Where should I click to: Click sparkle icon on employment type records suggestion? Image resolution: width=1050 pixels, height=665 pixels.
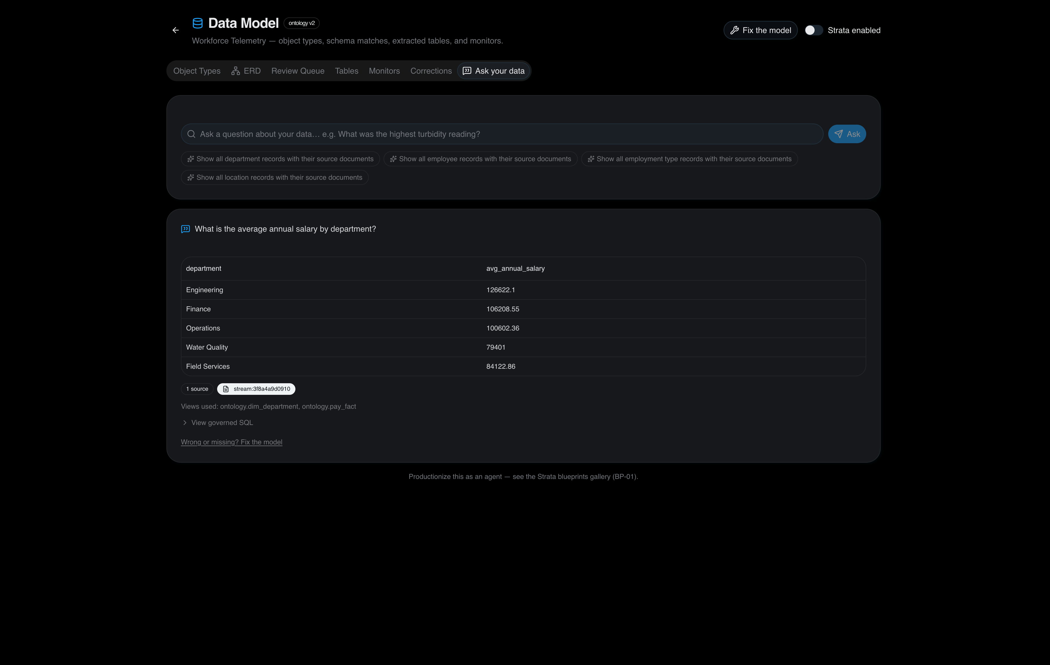point(591,159)
